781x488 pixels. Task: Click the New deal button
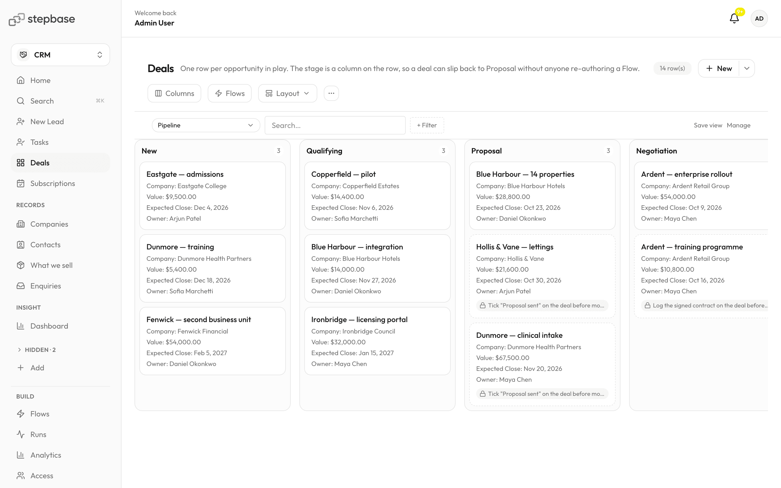[719, 68]
